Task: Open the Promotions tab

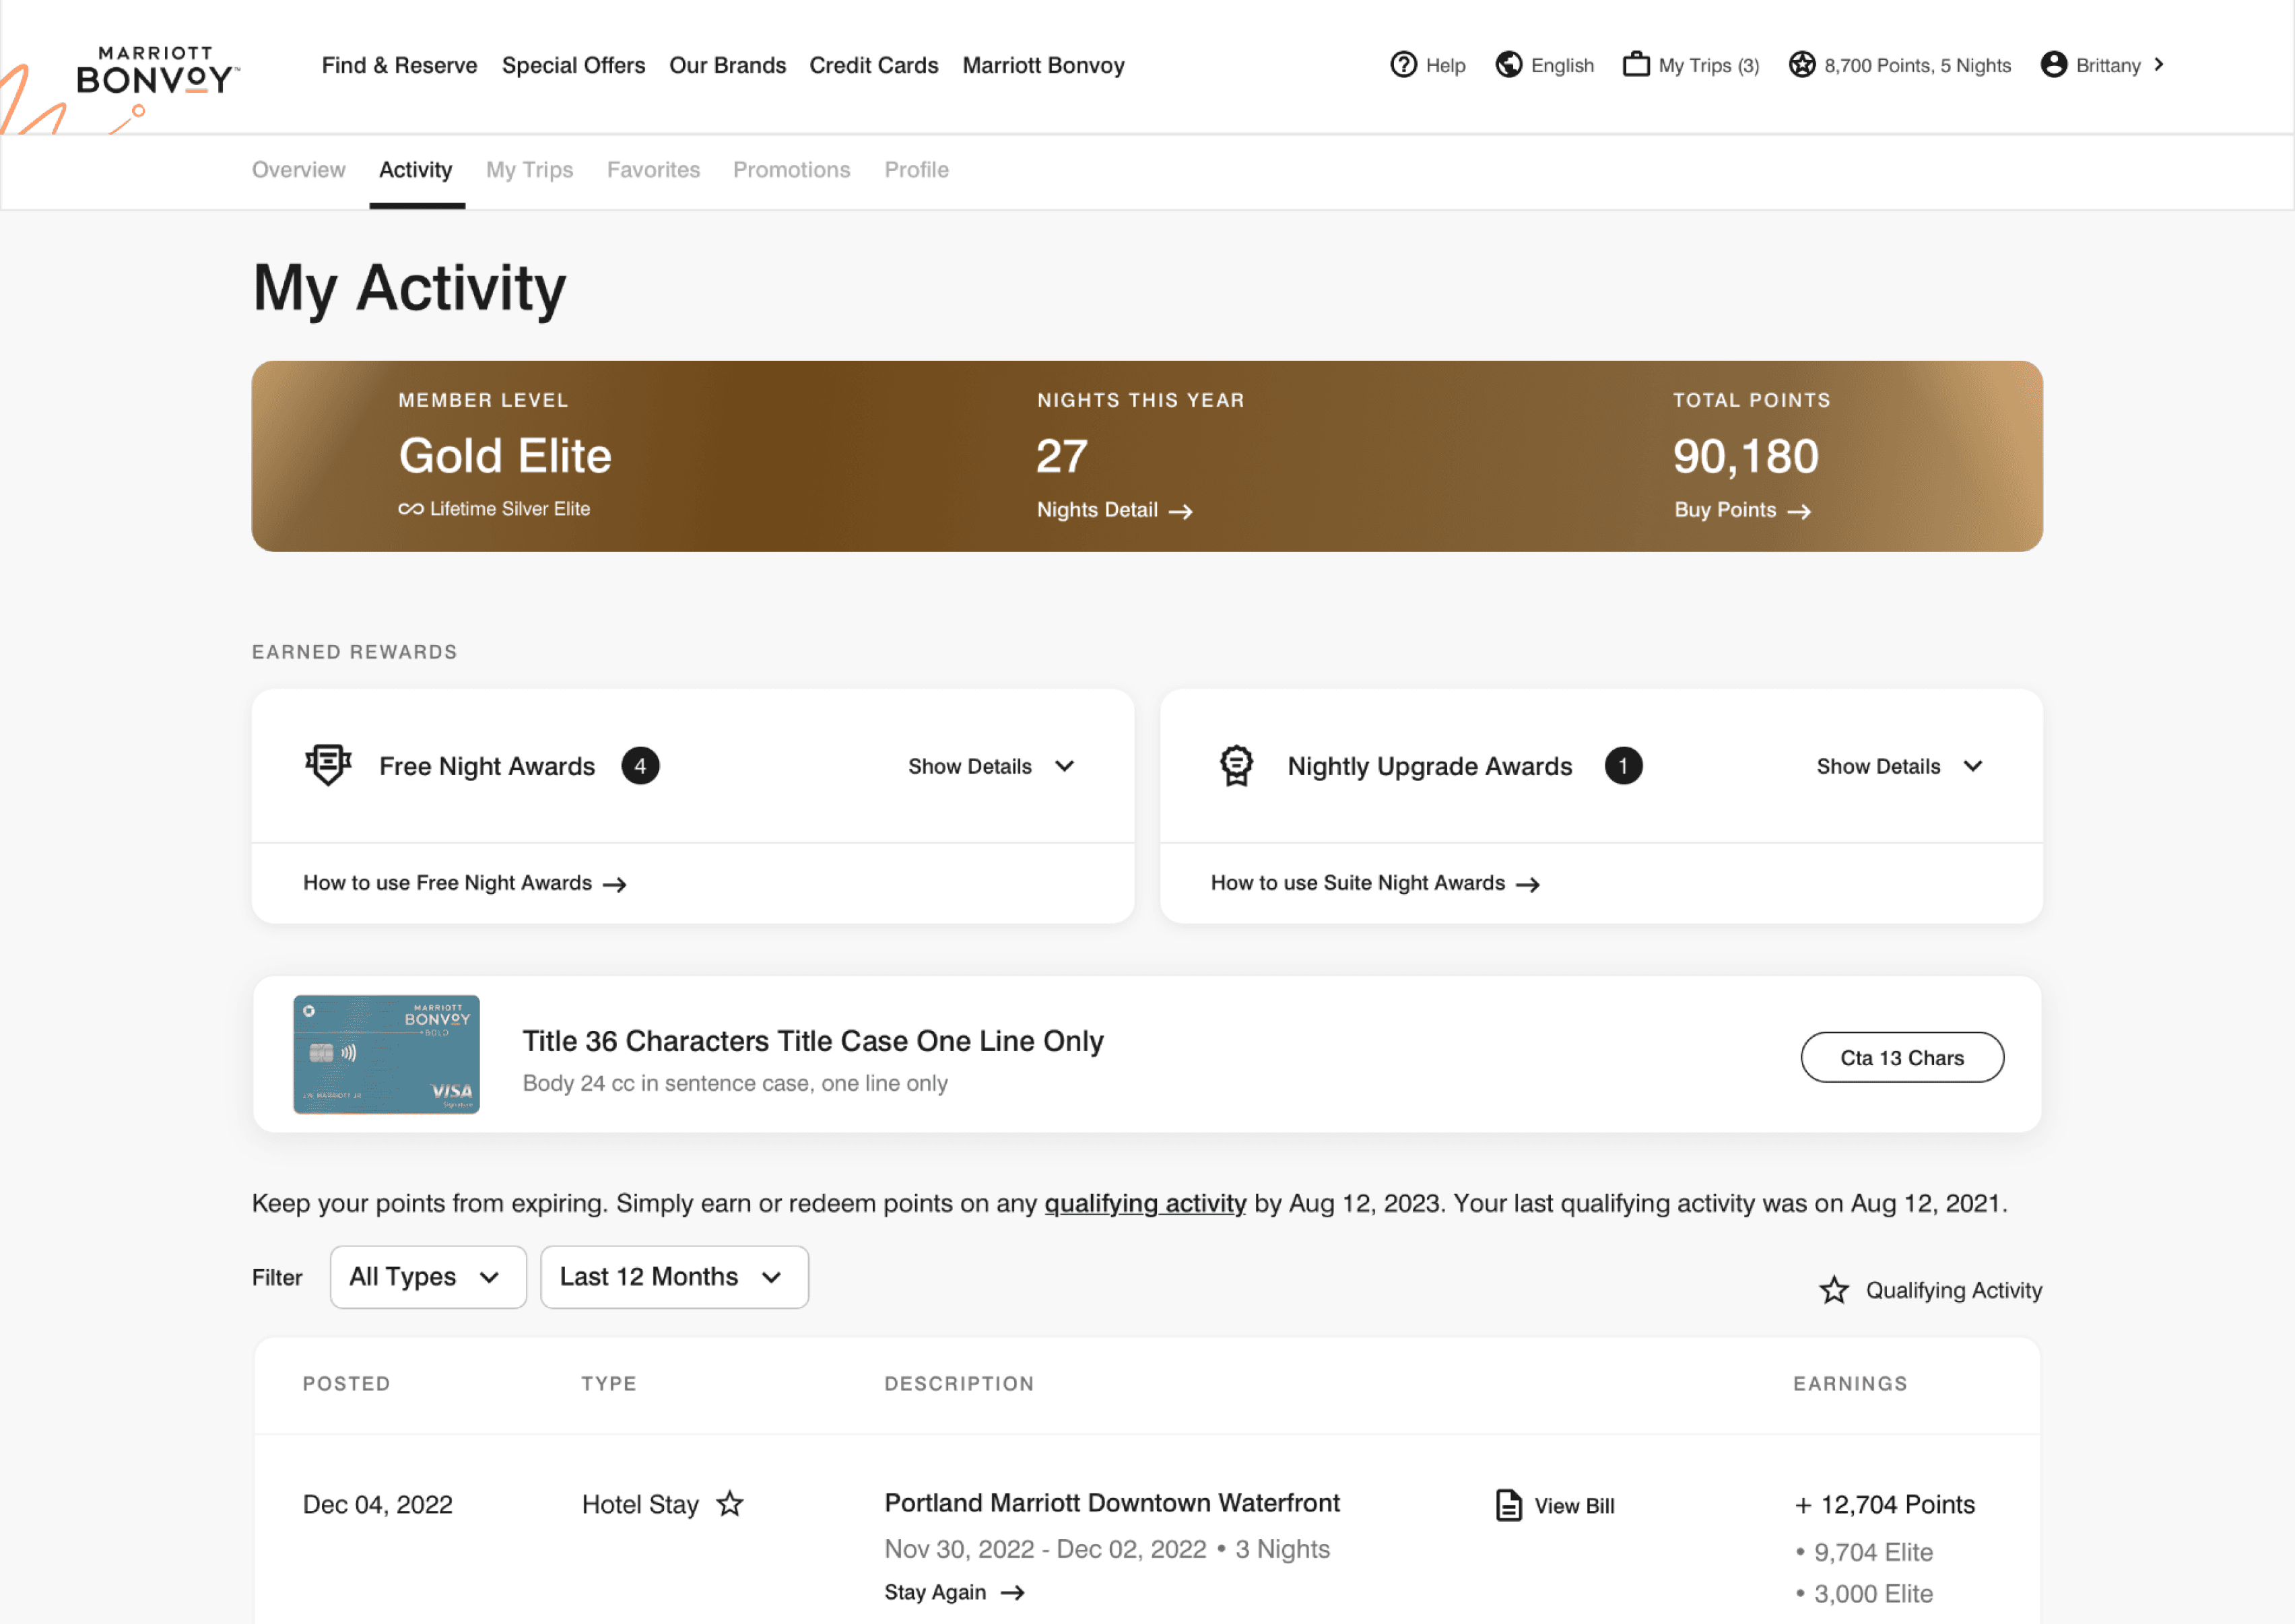Action: pyautogui.click(x=791, y=170)
